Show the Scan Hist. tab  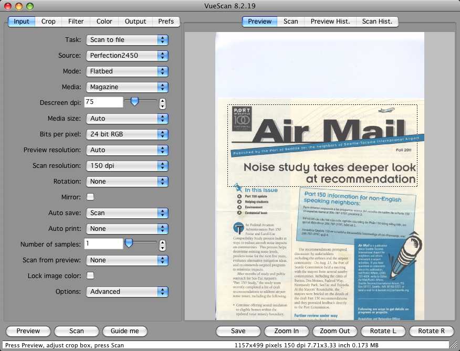(x=377, y=22)
